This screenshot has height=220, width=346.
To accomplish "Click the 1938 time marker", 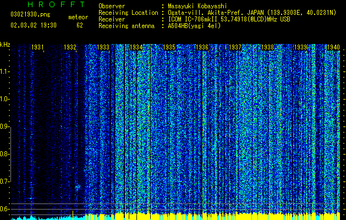I will pos(268,47).
